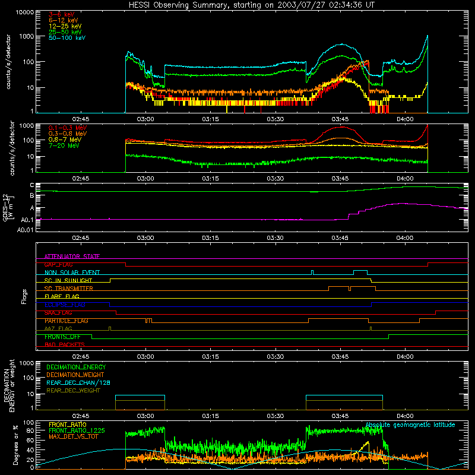Click the GOES panel class C tick label

[x=32, y=185]
